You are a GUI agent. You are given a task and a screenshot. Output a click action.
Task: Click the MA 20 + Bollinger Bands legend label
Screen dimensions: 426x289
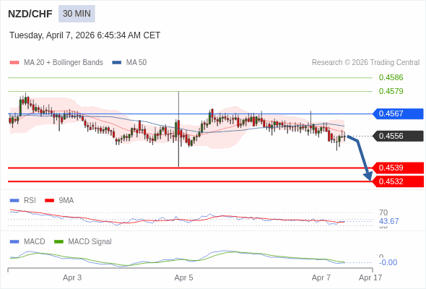[x=64, y=63]
